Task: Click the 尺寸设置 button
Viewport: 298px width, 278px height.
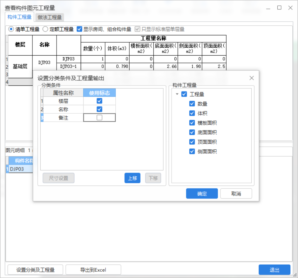Action: click(x=58, y=178)
